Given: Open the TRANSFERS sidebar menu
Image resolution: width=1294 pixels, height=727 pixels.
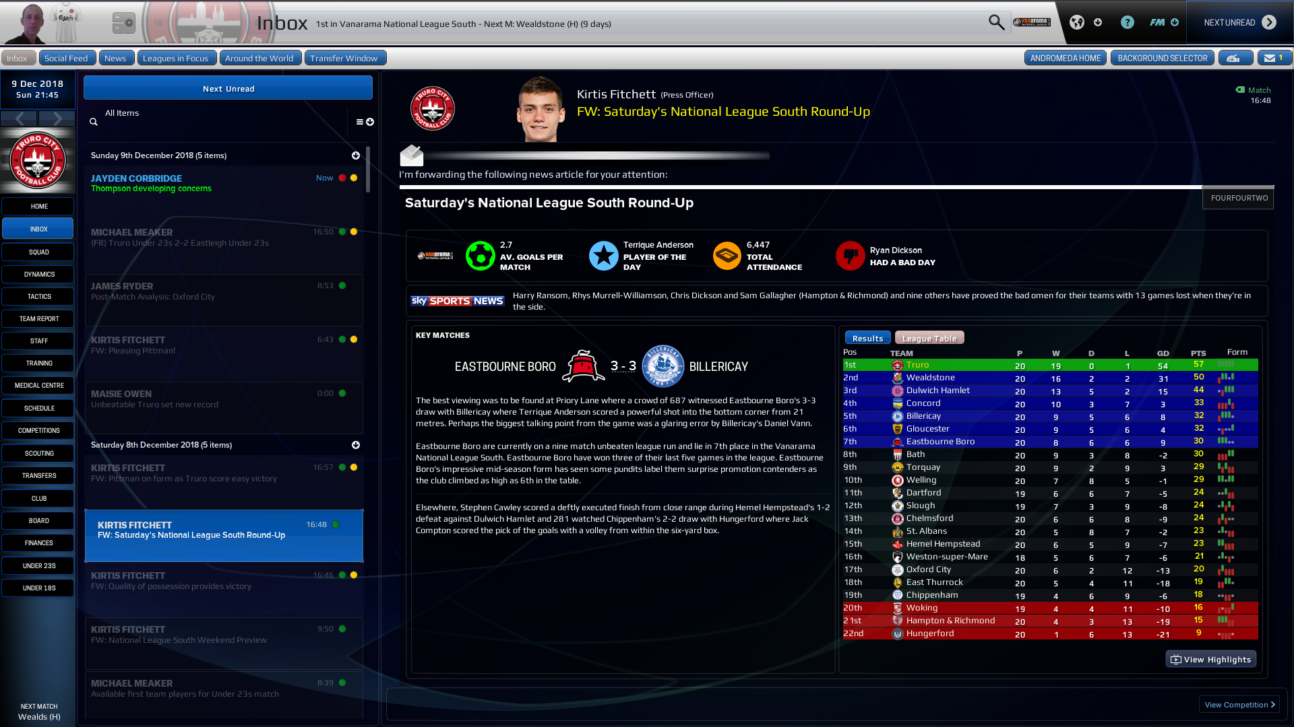Looking at the screenshot, I should coord(38,475).
